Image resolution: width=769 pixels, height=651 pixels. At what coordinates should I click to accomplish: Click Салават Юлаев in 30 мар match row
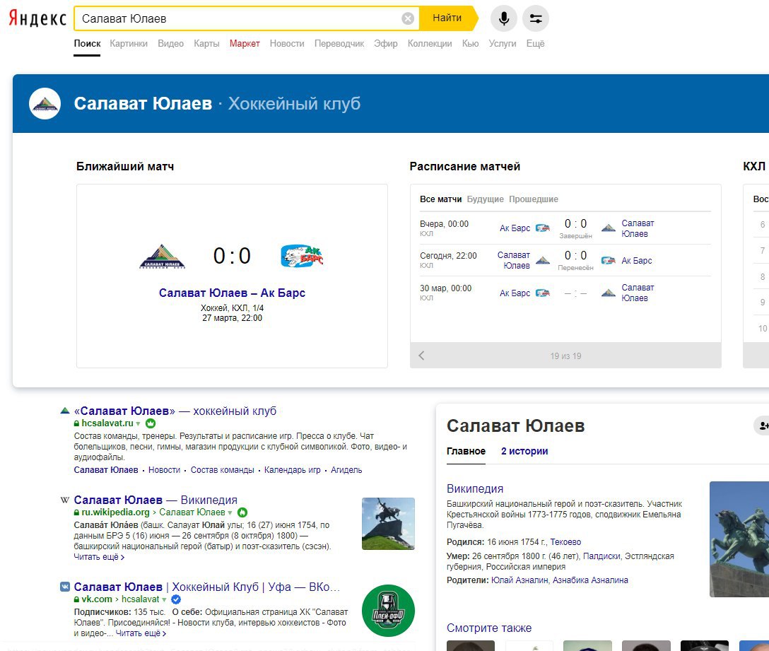pyautogui.click(x=638, y=293)
